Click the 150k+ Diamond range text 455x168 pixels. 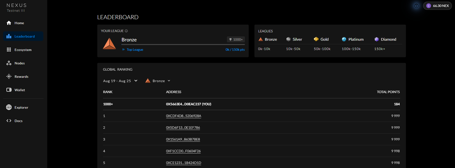pyautogui.click(x=380, y=49)
